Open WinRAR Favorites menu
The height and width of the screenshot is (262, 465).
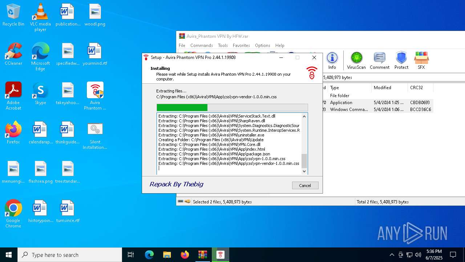tap(241, 45)
